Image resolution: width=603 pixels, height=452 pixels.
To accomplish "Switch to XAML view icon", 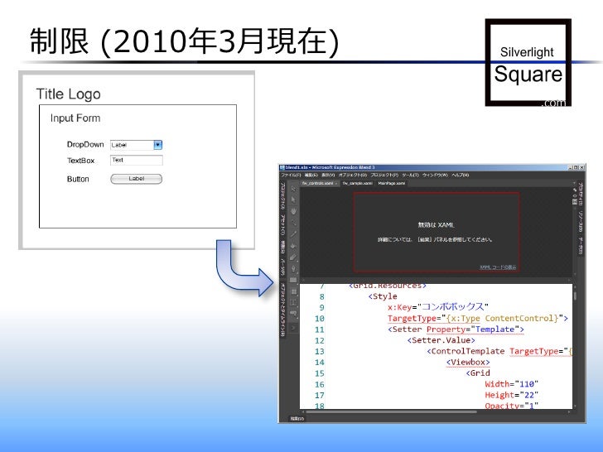I will point(575,196).
